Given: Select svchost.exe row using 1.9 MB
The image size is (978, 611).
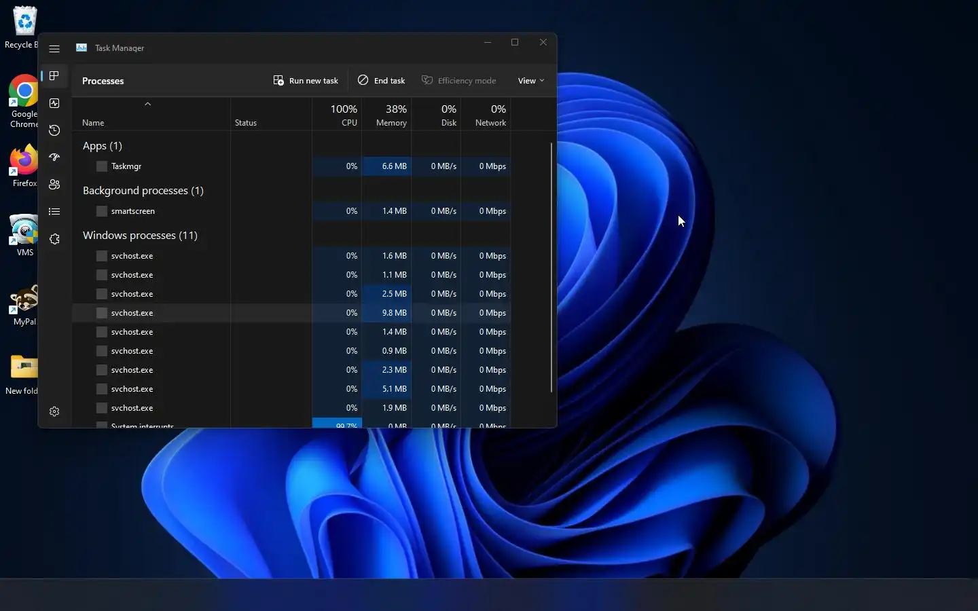Looking at the screenshot, I should coord(291,408).
